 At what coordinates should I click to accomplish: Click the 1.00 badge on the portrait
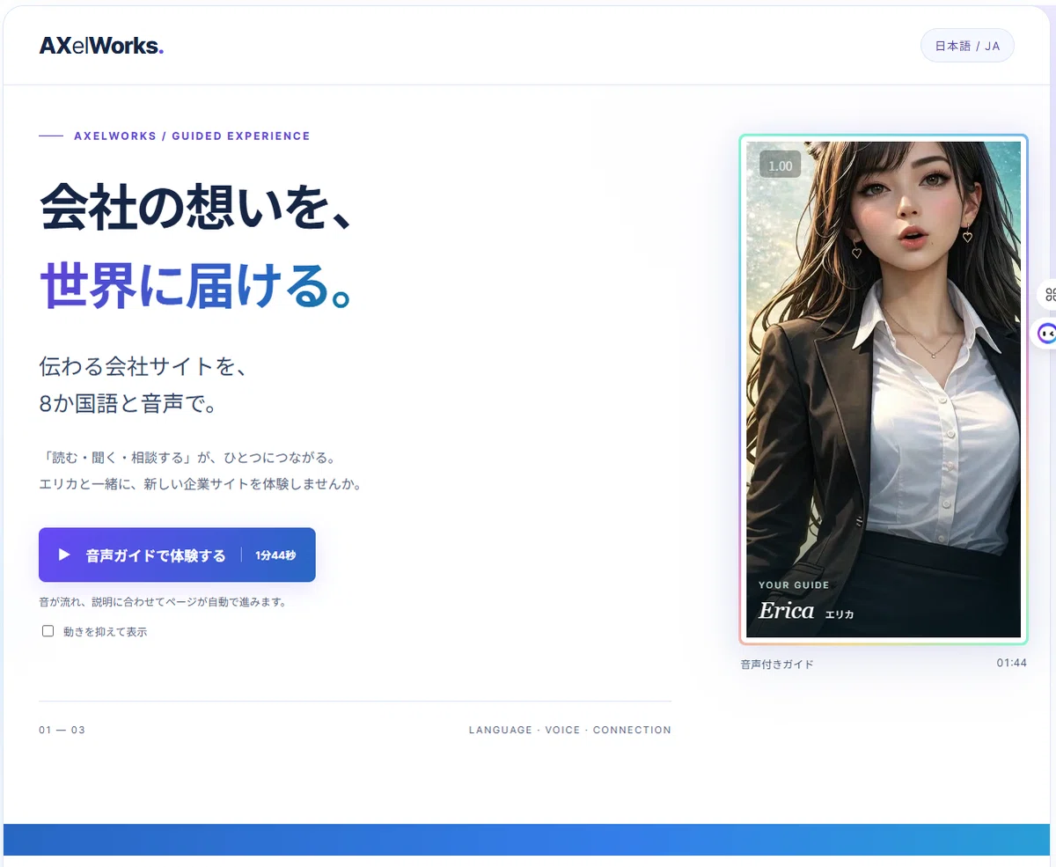coord(780,165)
